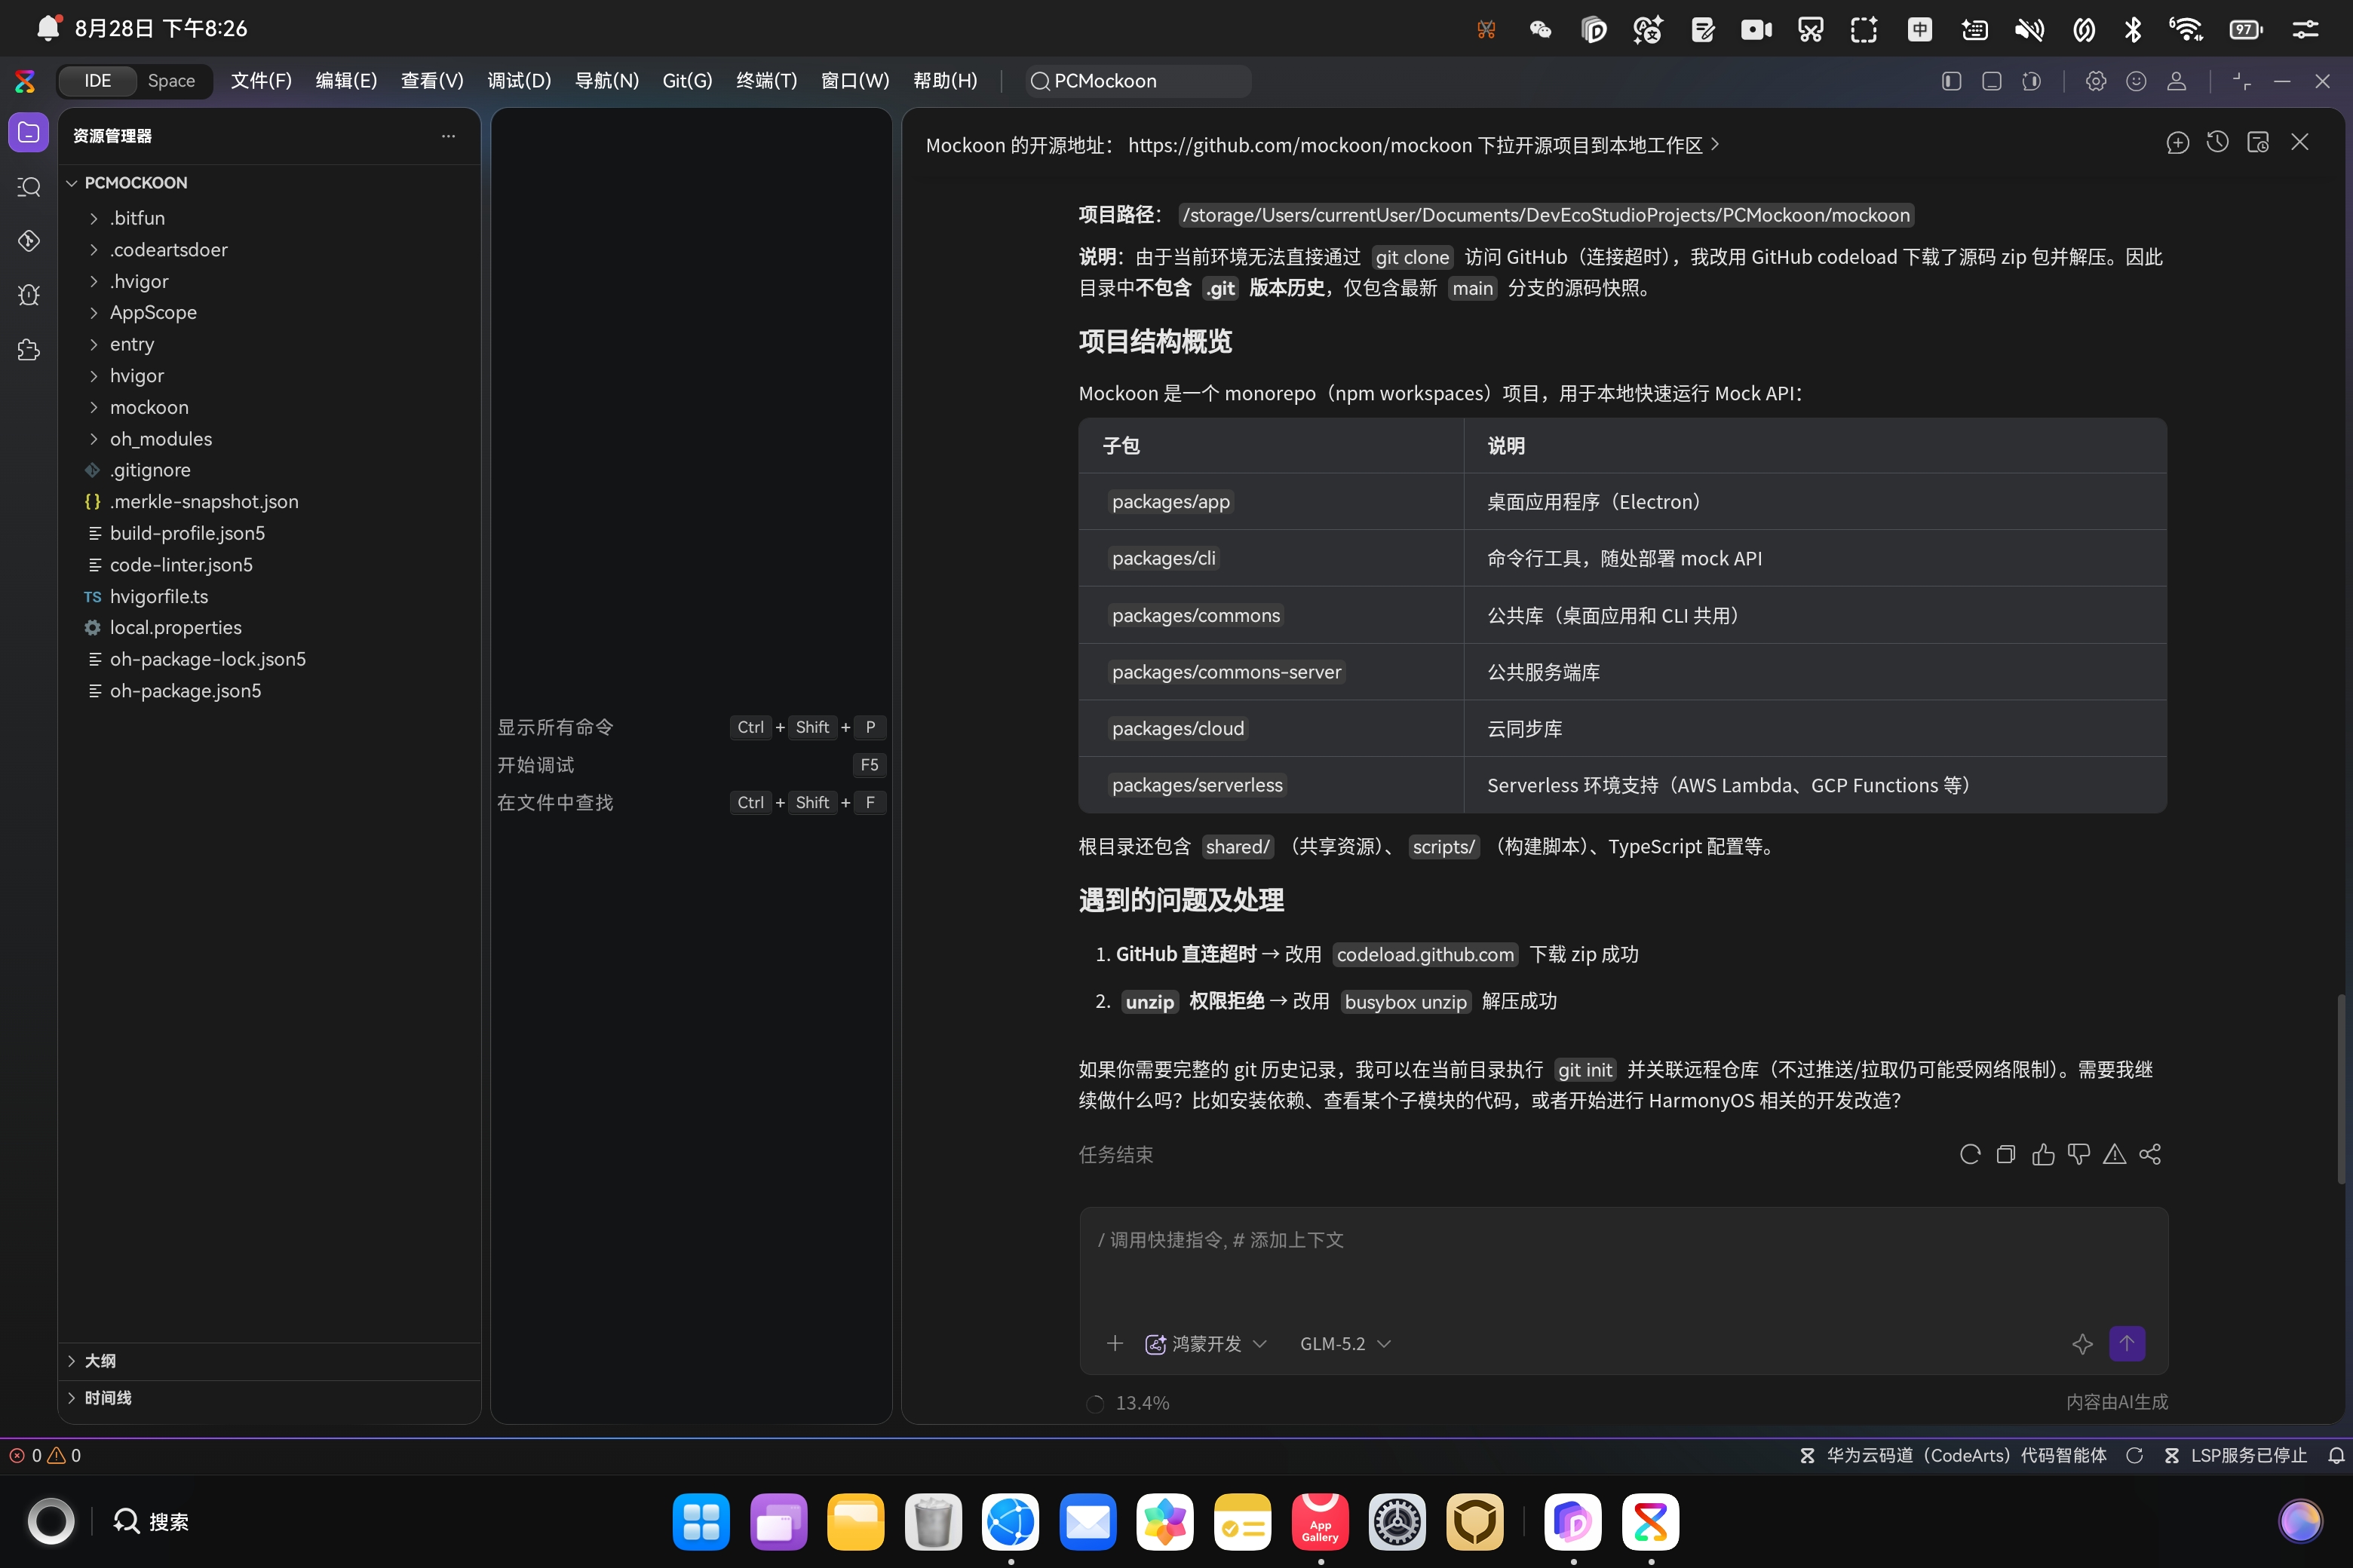The width and height of the screenshot is (2353, 1568).
Task: Report the response with warning icon
Action: [x=2114, y=1154]
